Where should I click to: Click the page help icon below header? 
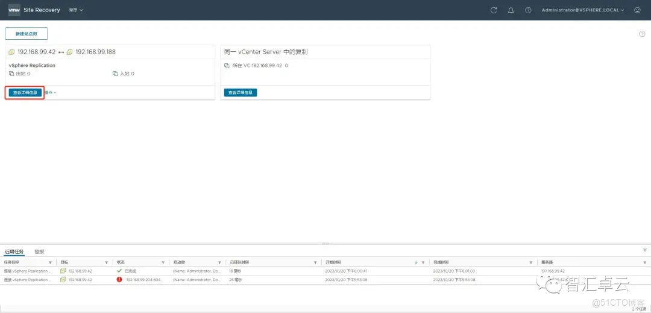click(x=642, y=34)
